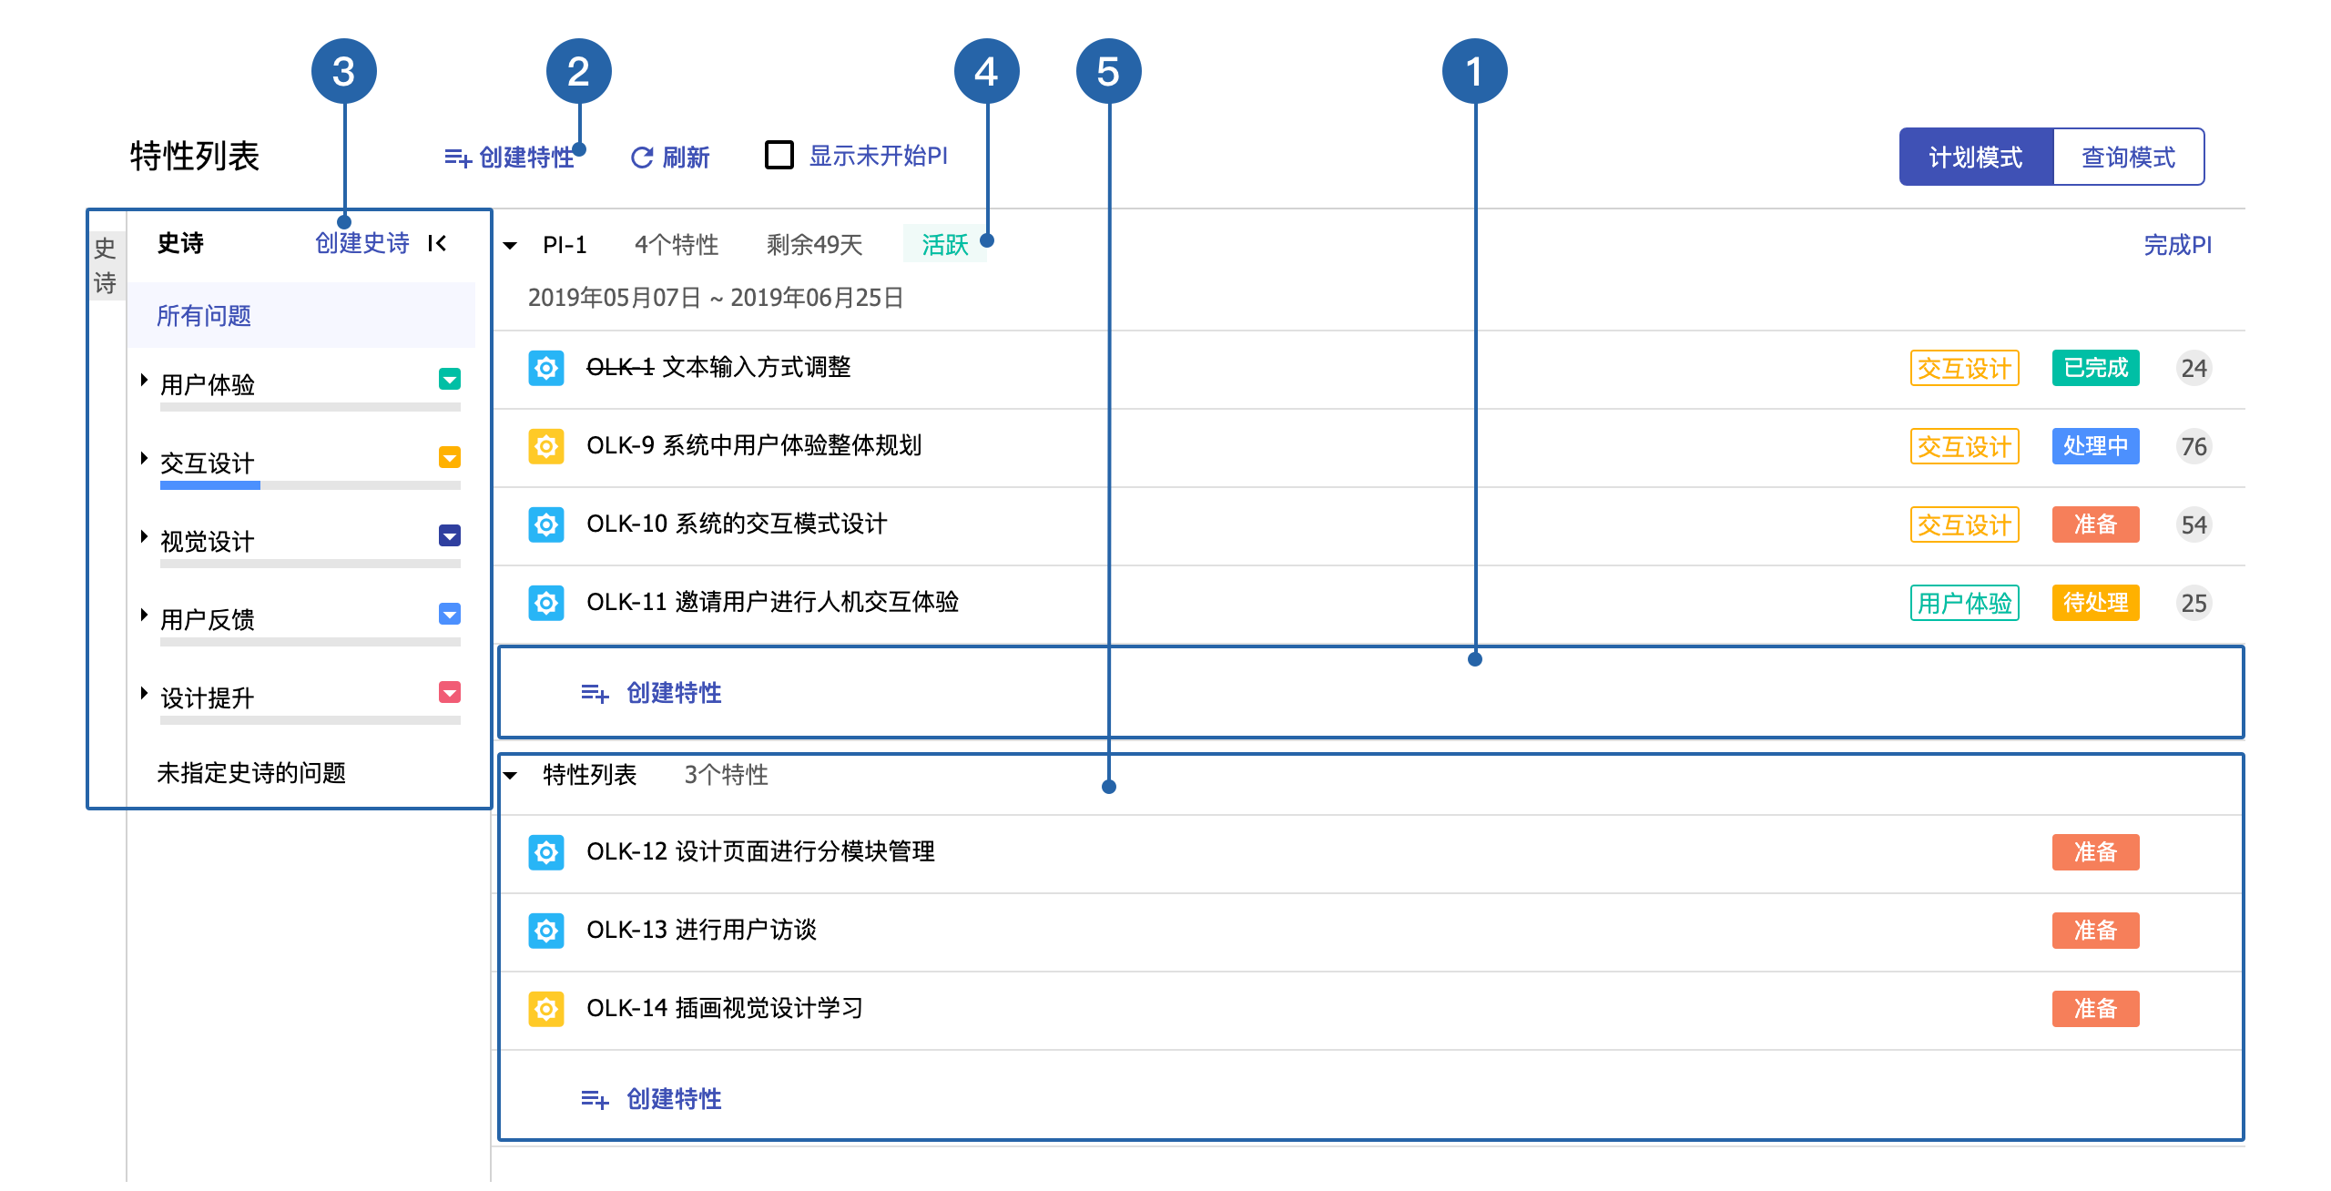Screen dimensions: 2331x1191
Task: Switch to 查询模式
Action: [2129, 157]
